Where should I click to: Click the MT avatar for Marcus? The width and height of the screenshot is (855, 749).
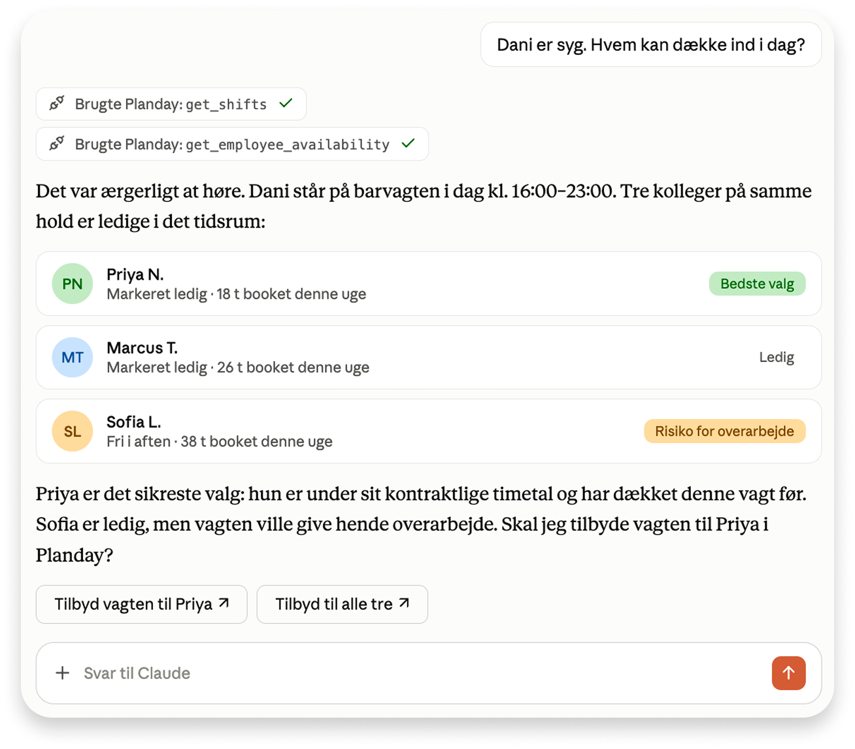(73, 358)
